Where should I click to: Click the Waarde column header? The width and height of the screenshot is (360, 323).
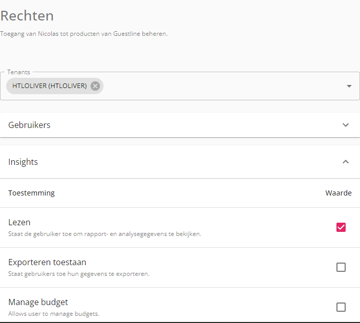pyautogui.click(x=338, y=193)
